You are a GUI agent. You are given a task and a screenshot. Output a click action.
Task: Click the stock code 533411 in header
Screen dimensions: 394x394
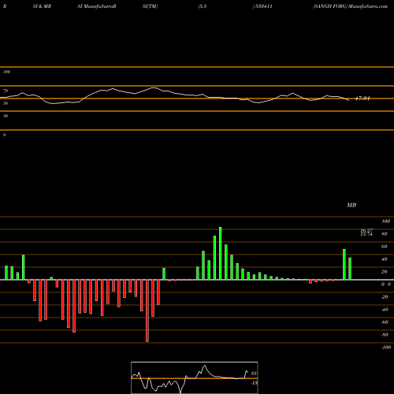[263, 6]
